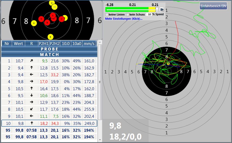Click yellow shot marker 6 on target
This screenshot has width=232, height=143.
click(x=51, y=37)
